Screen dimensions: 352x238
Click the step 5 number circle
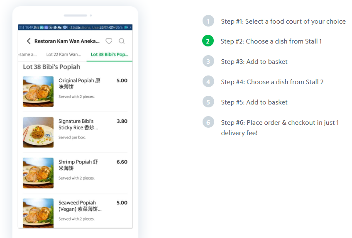coord(208,102)
